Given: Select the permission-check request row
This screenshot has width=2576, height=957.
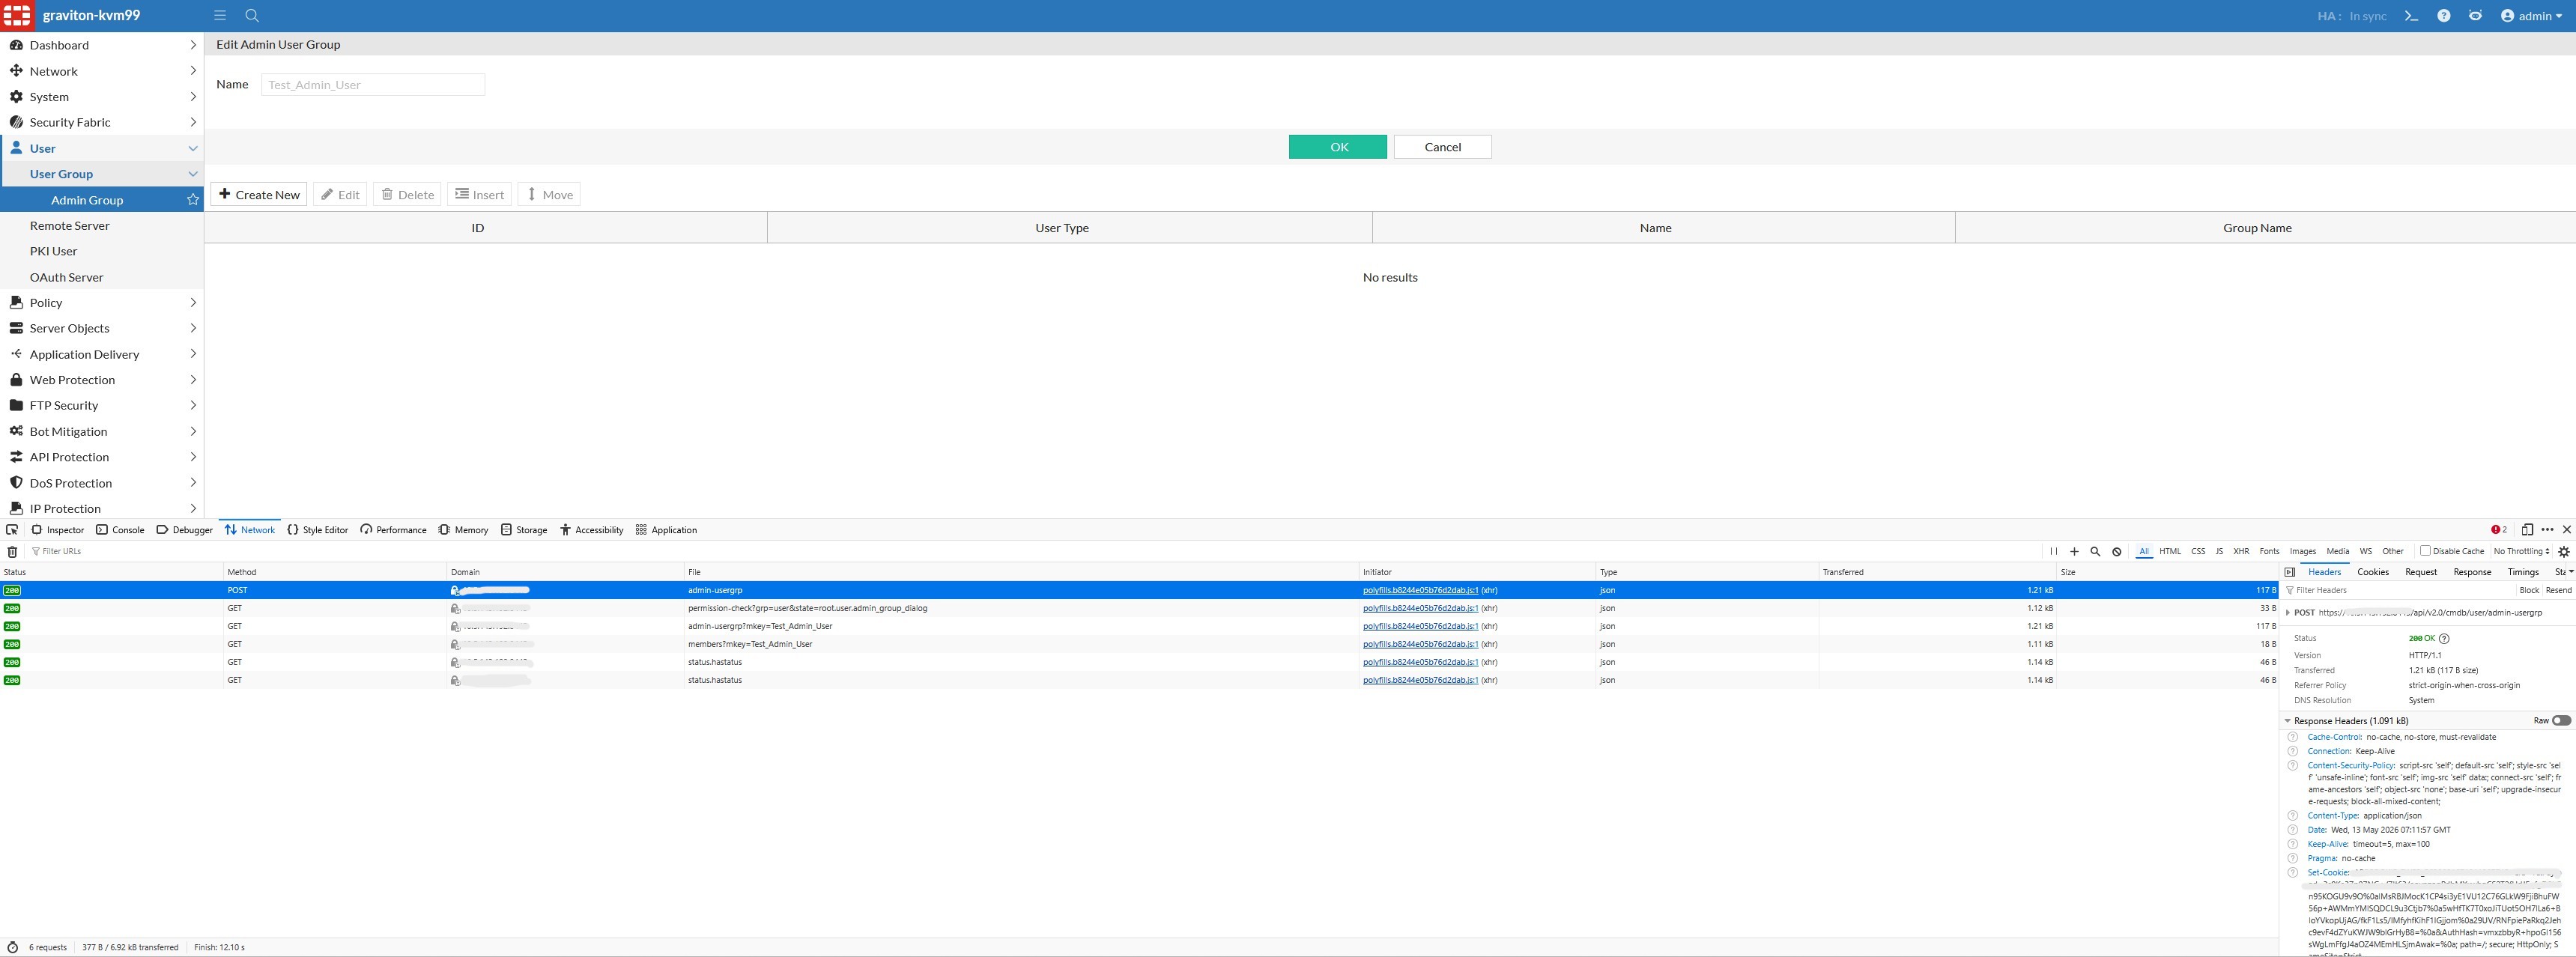Looking at the screenshot, I should click(x=1138, y=608).
